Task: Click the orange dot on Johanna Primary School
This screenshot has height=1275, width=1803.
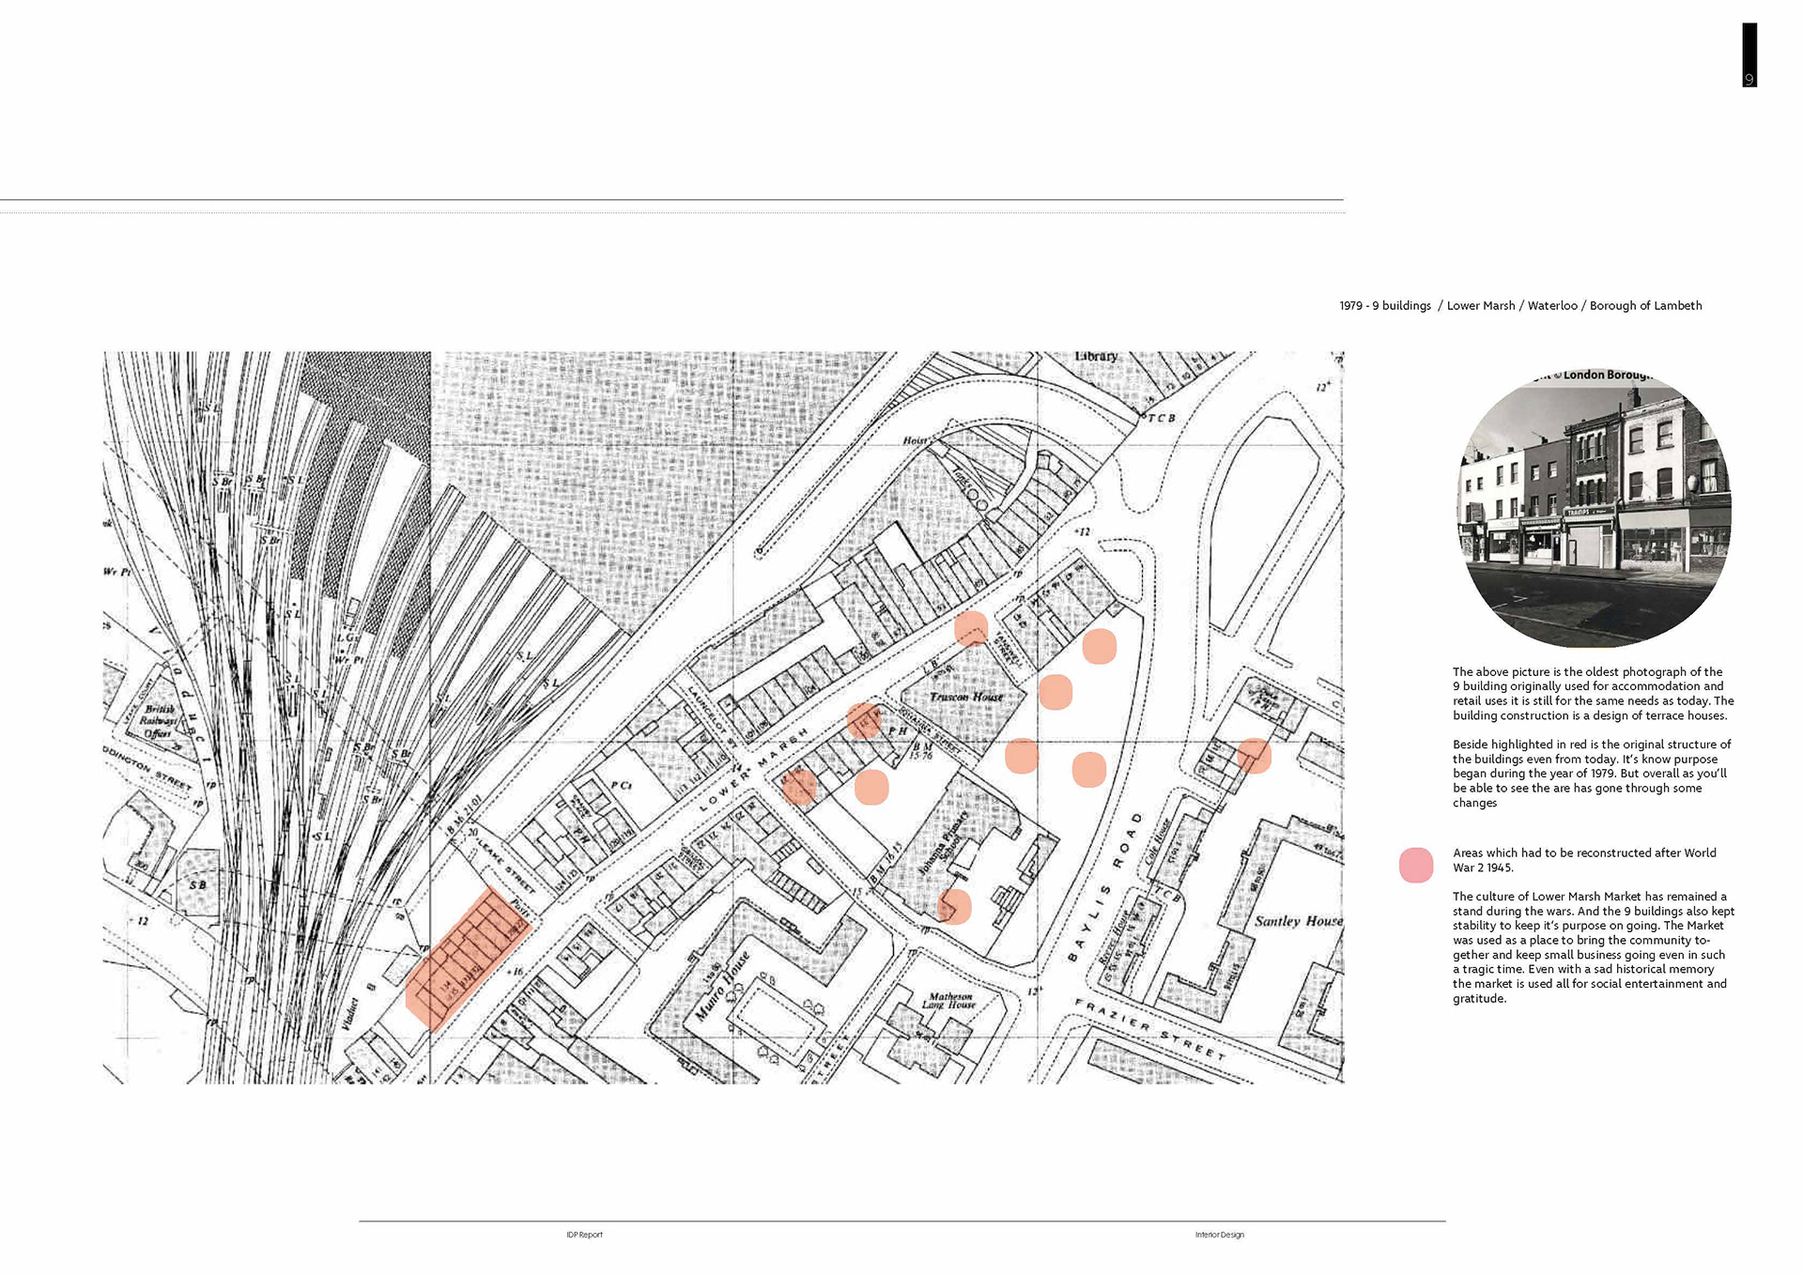Action: pos(954,907)
